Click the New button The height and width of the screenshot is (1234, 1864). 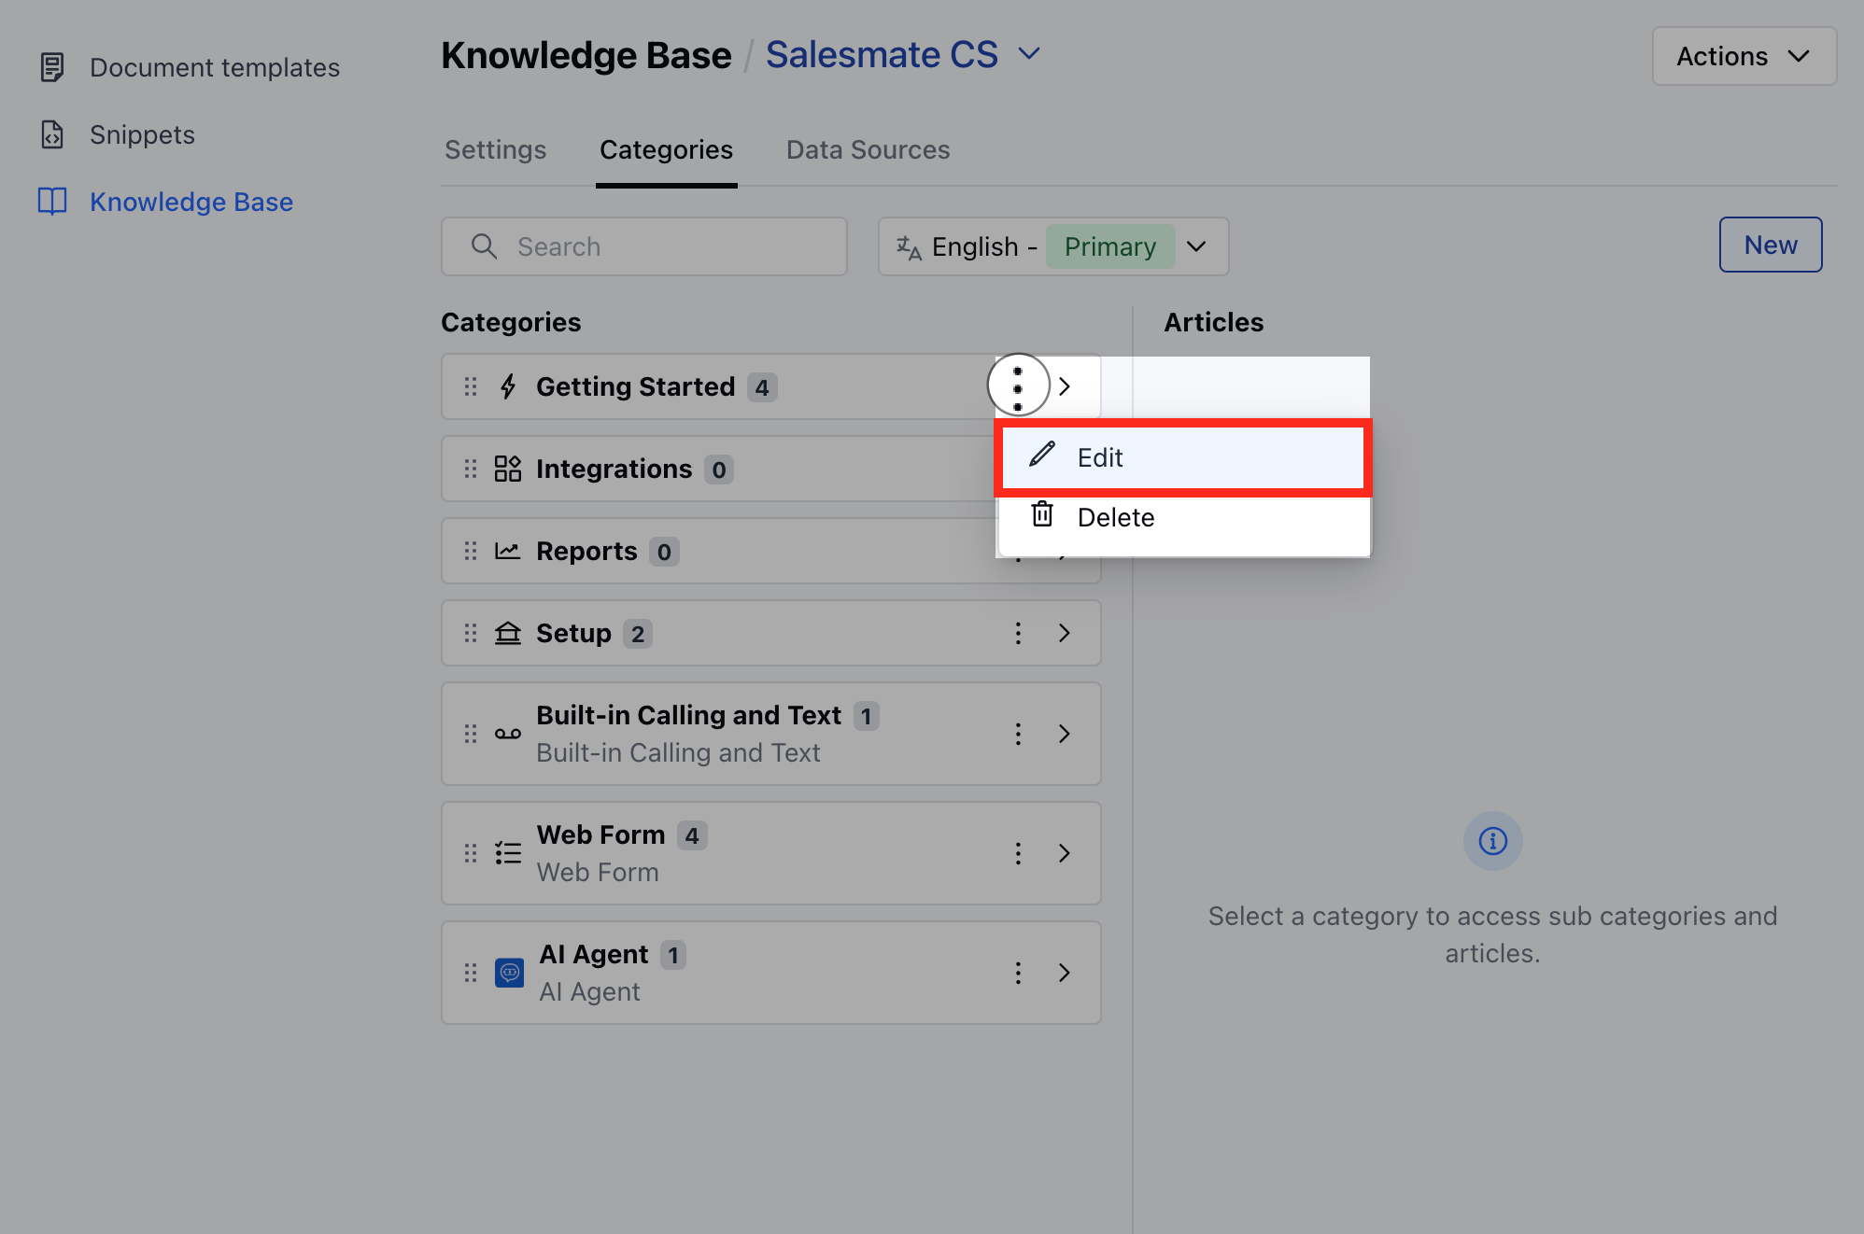pos(1771,245)
